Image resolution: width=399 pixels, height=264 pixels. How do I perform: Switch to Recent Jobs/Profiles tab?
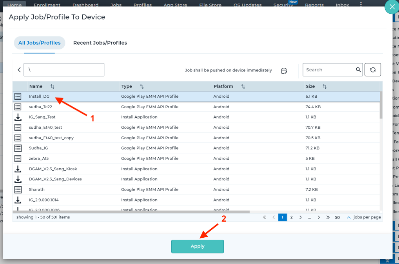pyautogui.click(x=100, y=43)
